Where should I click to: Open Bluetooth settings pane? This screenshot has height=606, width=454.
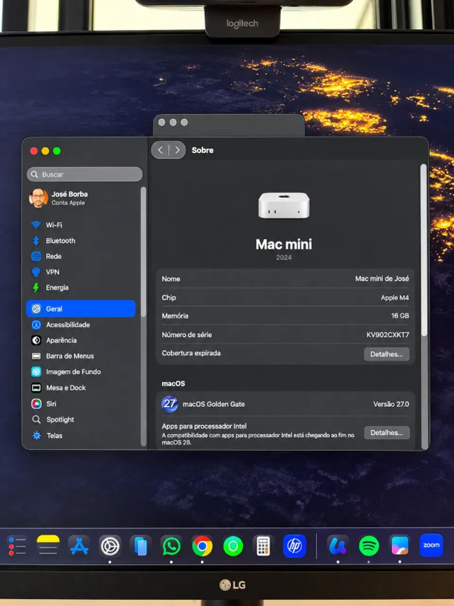click(80, 241)
